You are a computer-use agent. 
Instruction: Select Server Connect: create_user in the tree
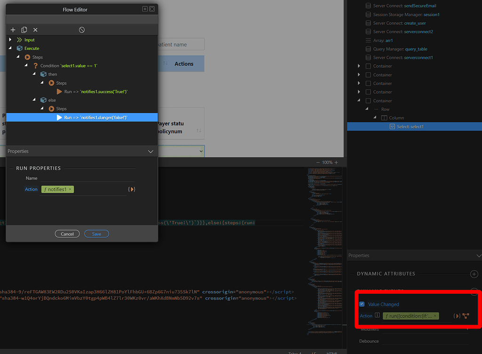[399, 23]
